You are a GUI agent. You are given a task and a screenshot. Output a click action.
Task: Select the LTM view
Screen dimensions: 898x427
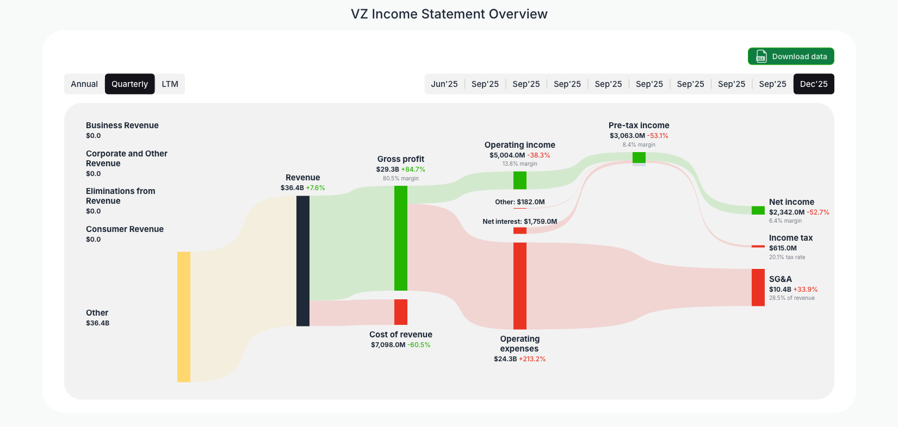[170, 84]
